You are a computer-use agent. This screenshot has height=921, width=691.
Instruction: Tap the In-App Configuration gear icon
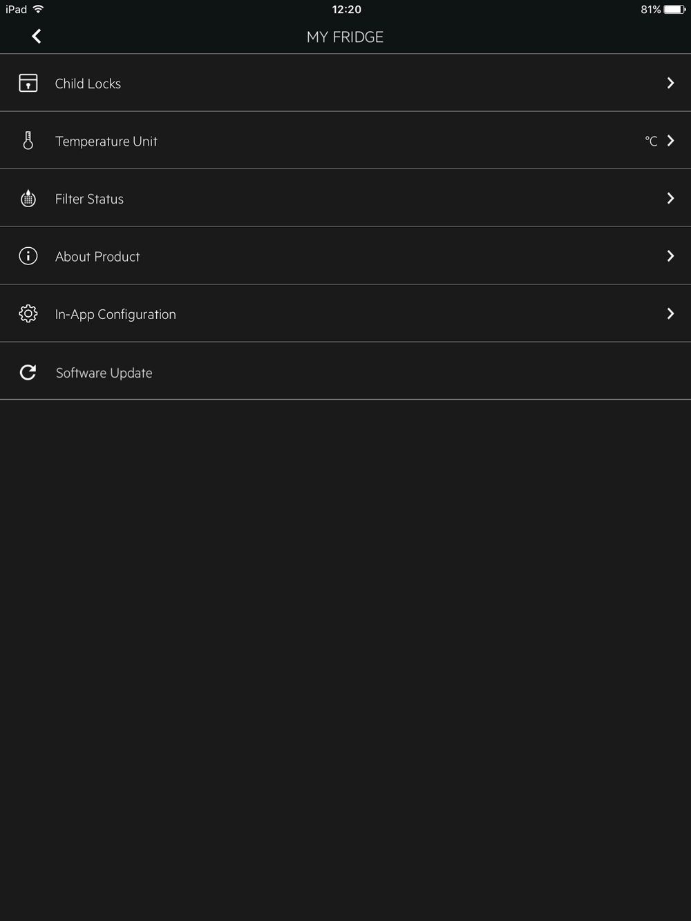[28, 314]
